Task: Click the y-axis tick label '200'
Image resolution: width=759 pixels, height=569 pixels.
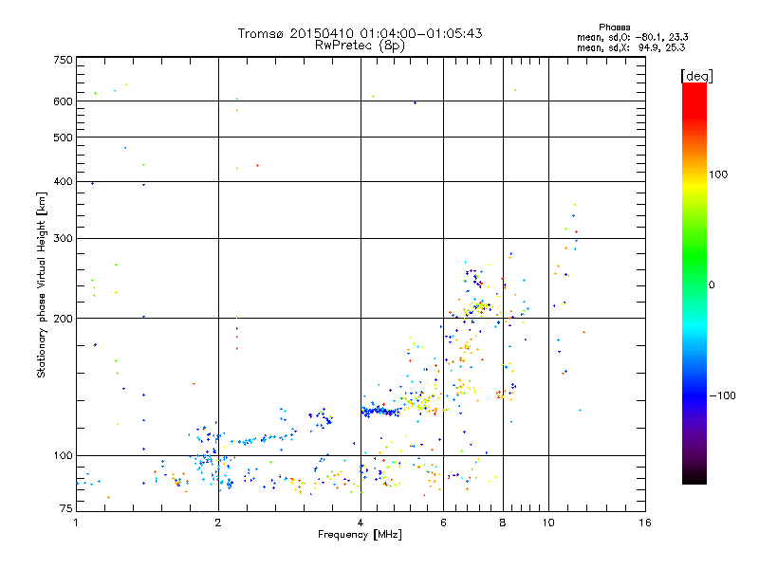Action: pyautogui.click(x=63, y=319)
